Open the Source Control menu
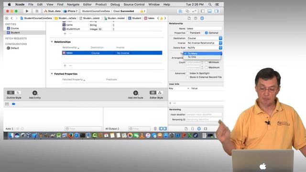Screen dimensions: 306x172 coord(134,4)
